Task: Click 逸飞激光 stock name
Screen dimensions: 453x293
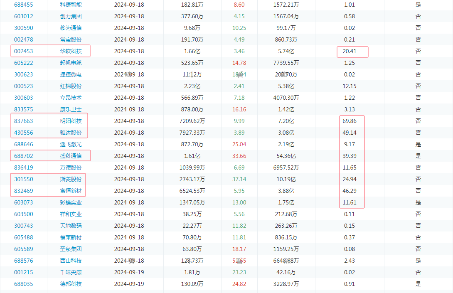Action: tap(71, 144)
